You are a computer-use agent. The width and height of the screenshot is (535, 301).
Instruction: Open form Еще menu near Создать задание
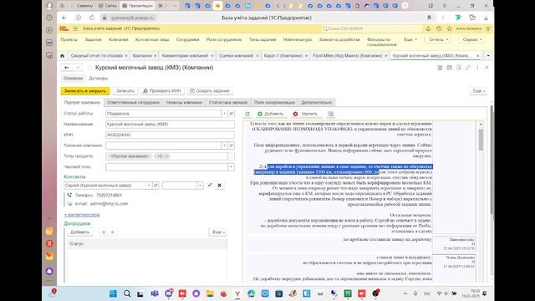point(478,91)
